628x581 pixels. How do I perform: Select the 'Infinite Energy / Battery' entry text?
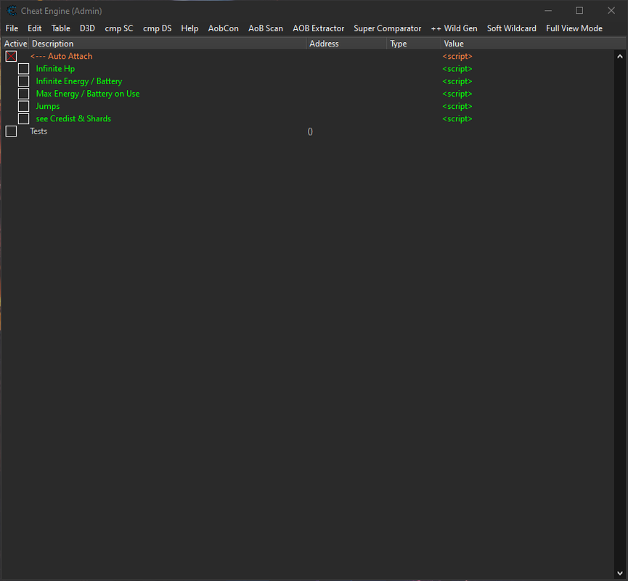click(79, 81)
